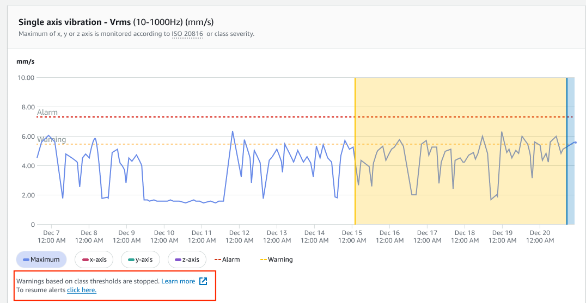Toggle the Maximum series legend pill
Image resolution: width=586 pixels, height=303 pixels.
tap(41, 259)
